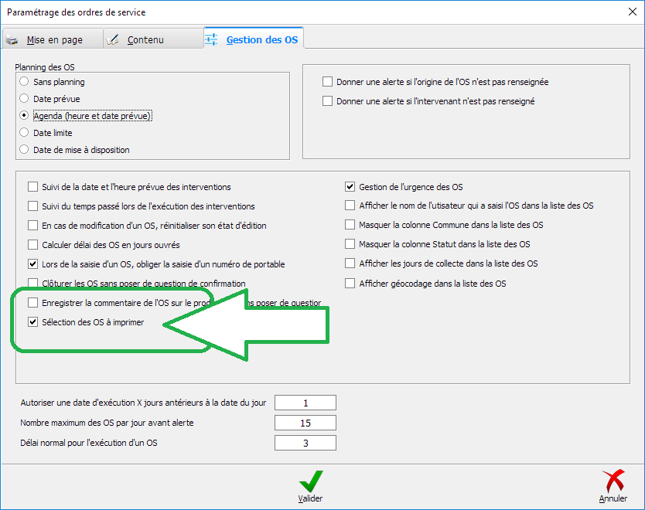The image size is (645, 510).
Task: Open the Mise en page tab
Action: click(x=53, y=39)
